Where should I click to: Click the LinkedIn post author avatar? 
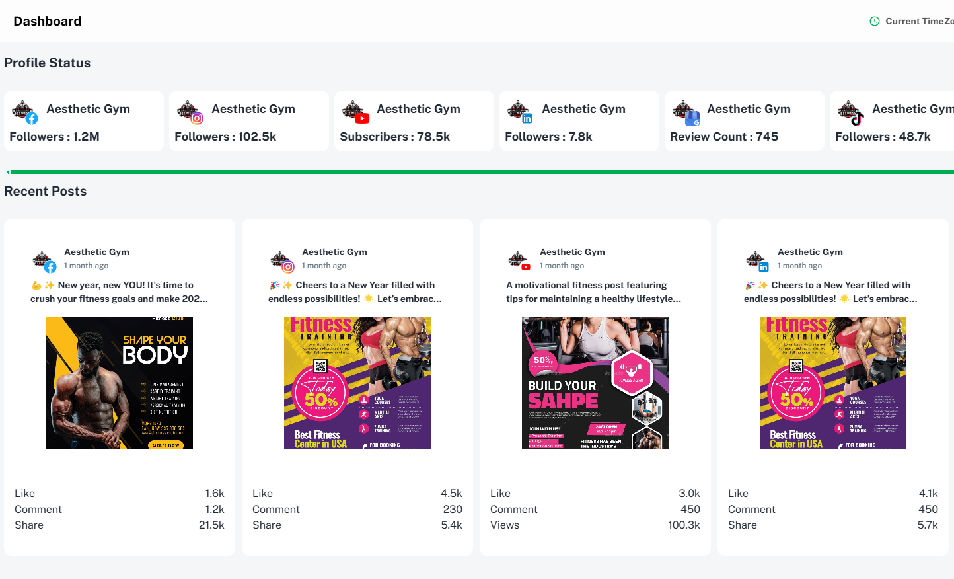click(x=757, y=260)
